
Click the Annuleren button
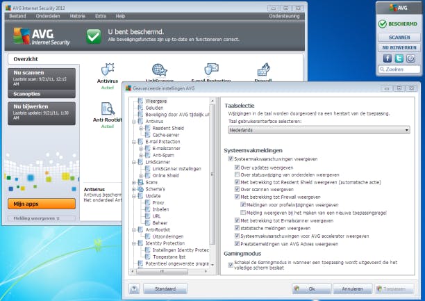point(352,288)
